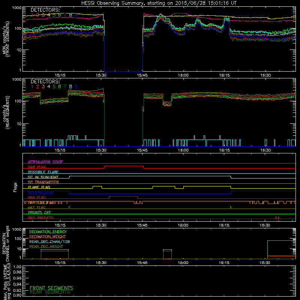Click the Flags vertical axis label
Viewport: 300px width, 300px height.
tap(15, 187)
